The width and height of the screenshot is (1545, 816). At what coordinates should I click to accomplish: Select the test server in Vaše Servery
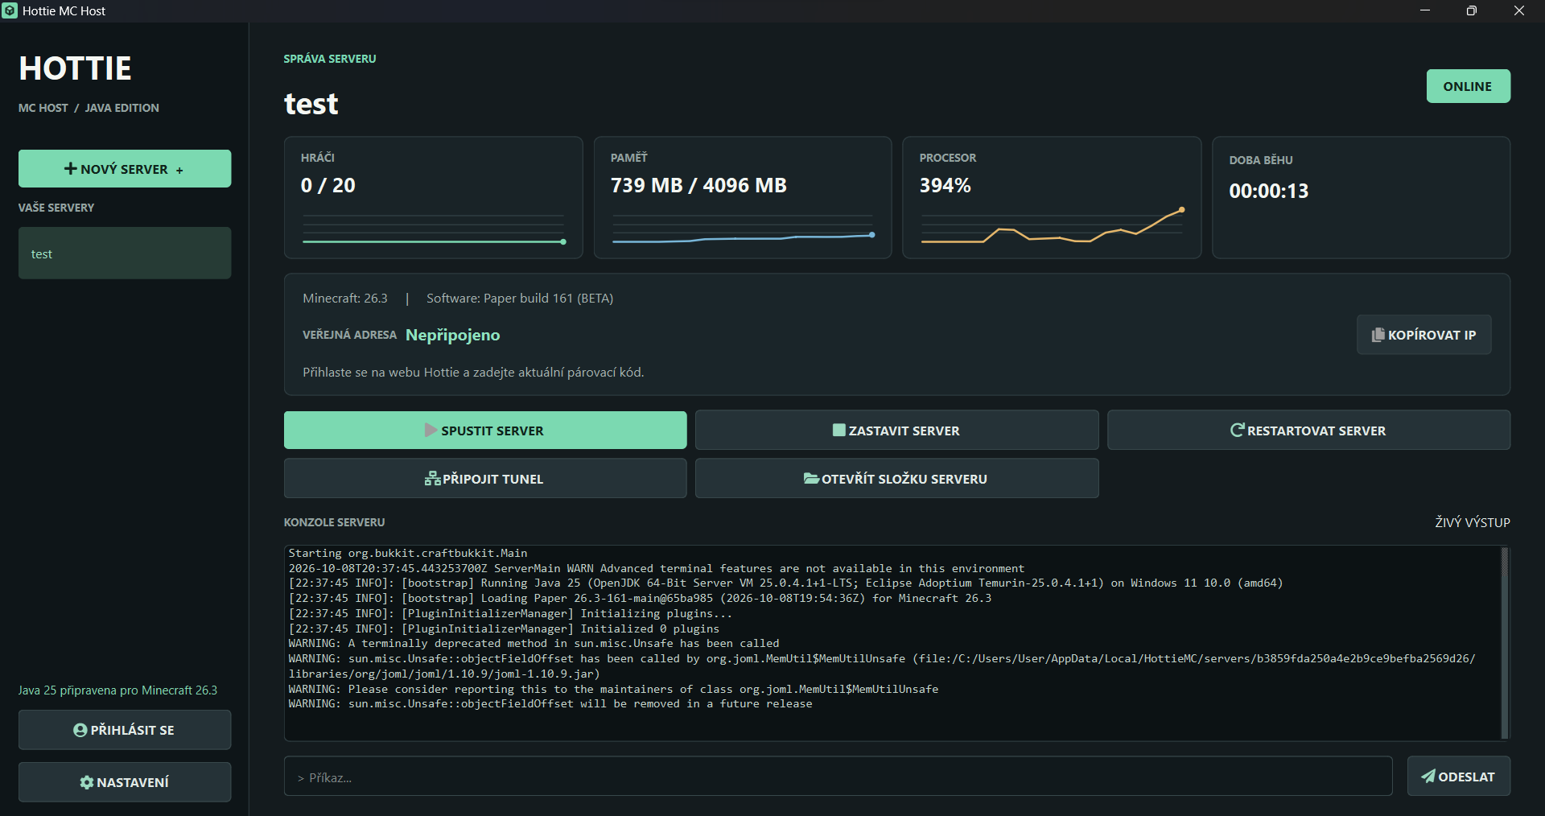click(125, 253)
